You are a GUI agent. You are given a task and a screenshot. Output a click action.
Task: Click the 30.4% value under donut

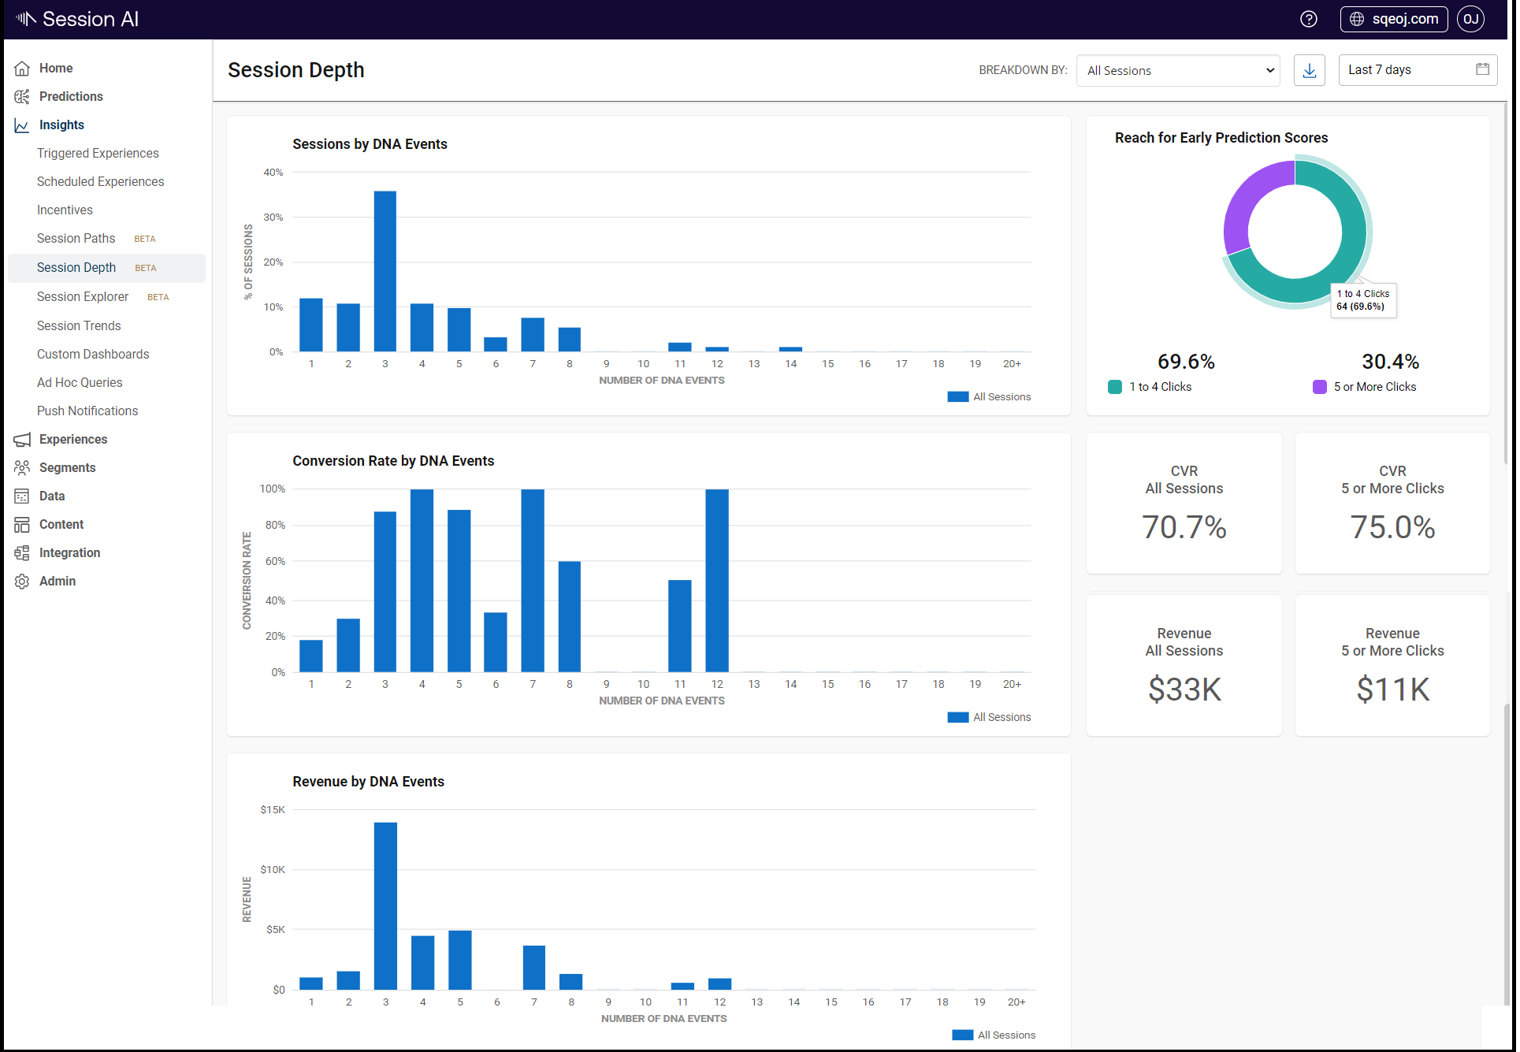pyautogui.click(x=1391, y=362)
